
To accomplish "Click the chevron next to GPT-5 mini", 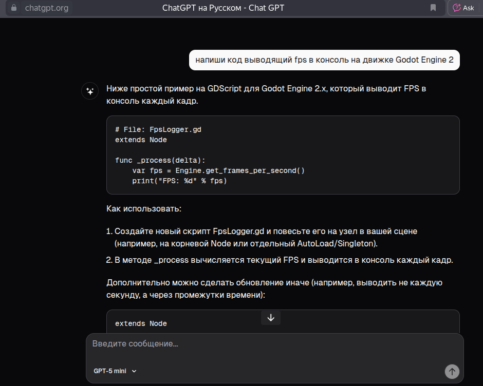I will pos(134,371).
